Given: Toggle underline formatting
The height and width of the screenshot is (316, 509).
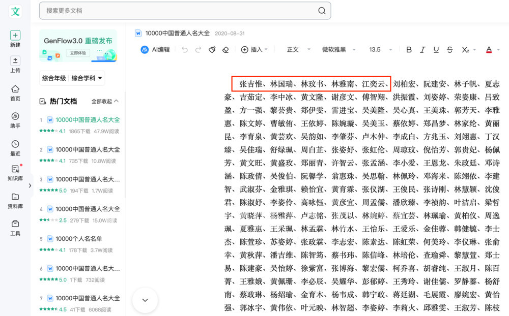Looking at the screenshot, I should tap(436, 50).
